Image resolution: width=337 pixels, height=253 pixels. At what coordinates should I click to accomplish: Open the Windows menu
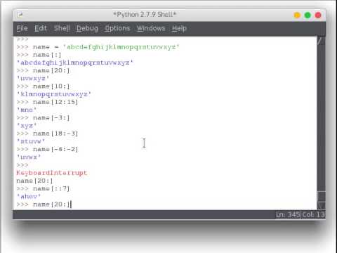151,28
